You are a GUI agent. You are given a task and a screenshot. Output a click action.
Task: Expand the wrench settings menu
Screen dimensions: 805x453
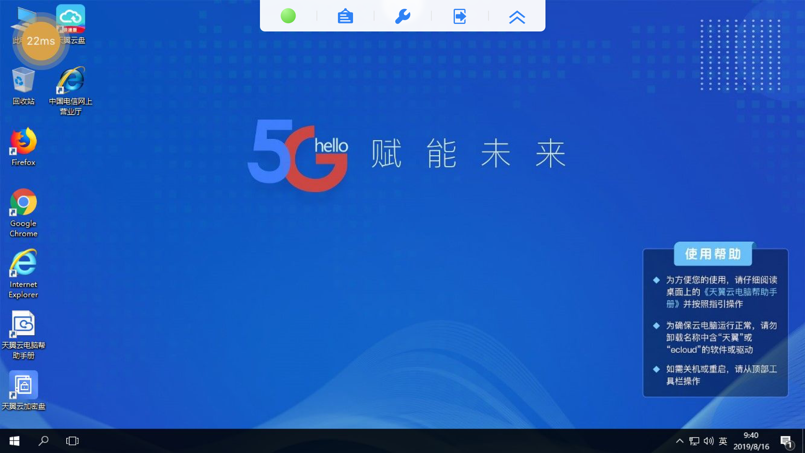point(402,16)
